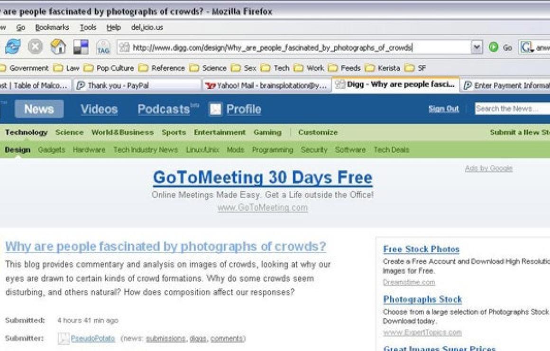550x351 pixels.
Task: Open the Law bookmarks folder
Action: tap(66, 68)
